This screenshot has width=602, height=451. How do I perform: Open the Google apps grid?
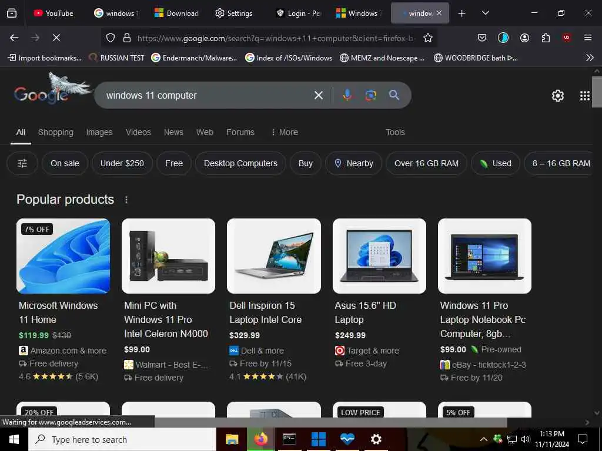[585, 96]
